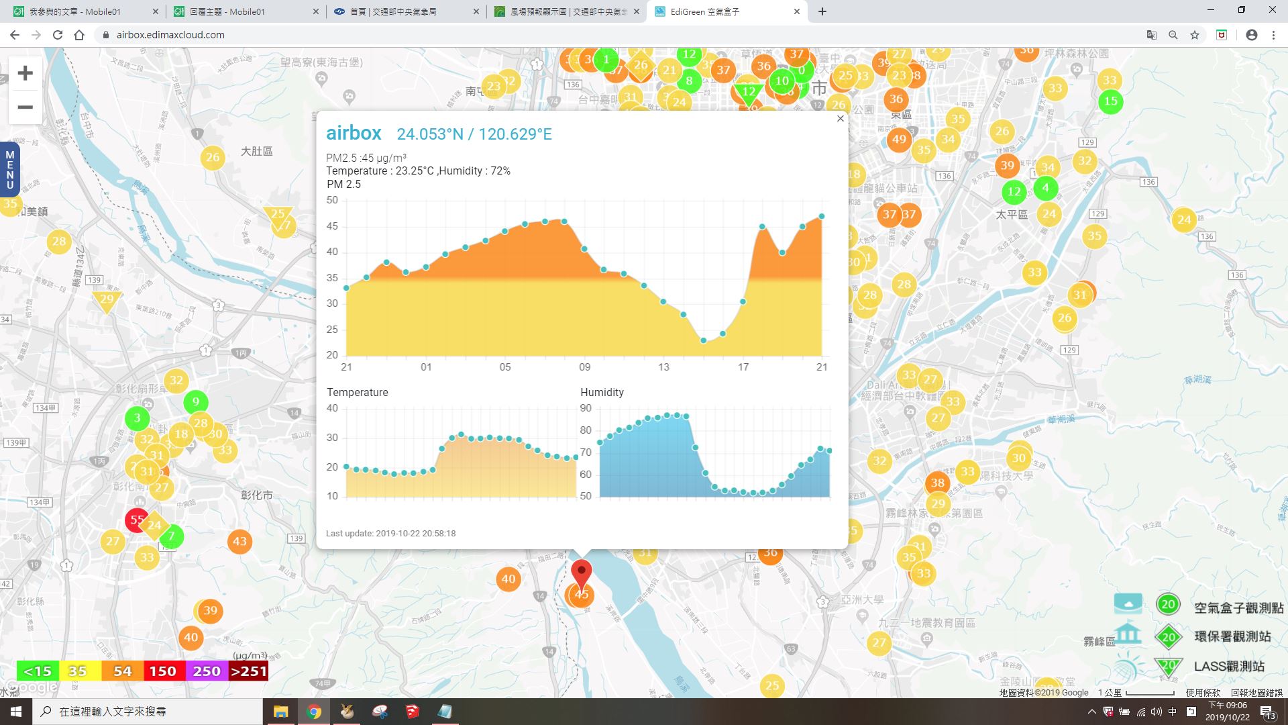This screenshot has width=1288, height=725.
Task: Click the green <15 color legend swatch
Action: pyautogui.click(x=38, y=671)
